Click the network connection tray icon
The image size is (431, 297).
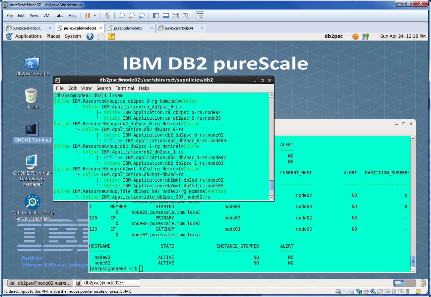click(365, 36)
